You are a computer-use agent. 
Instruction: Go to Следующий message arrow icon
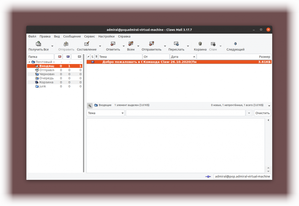coord(235,44)
